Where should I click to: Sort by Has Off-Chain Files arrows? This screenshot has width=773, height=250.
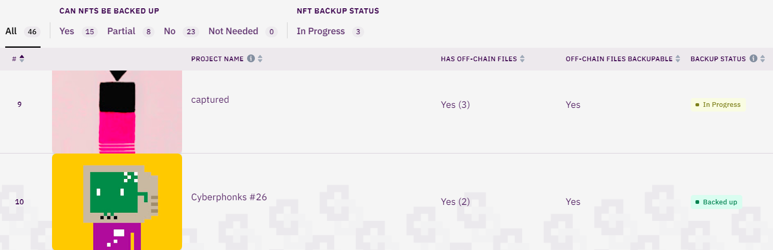(522, 59)
